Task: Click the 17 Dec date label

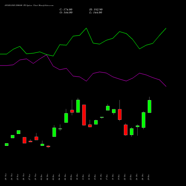Action: (x=107, y=177)
